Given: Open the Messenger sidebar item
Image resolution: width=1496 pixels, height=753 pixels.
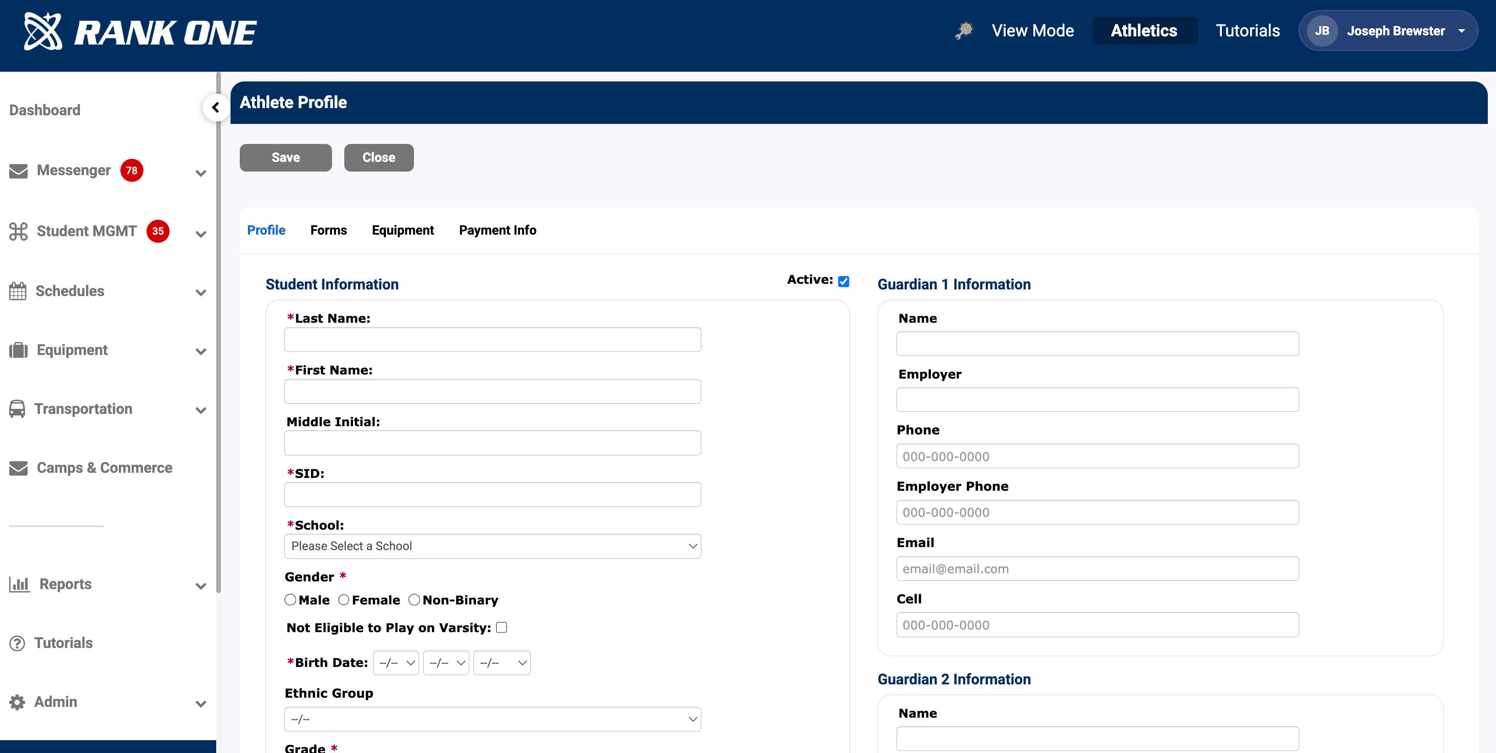Looking at the screenshot, I should point(73,170).
